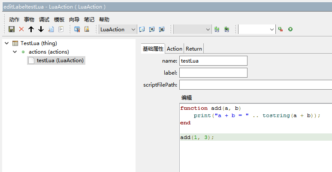332x172 pixels.
Task: Click the magnifier document search icon
Action: [51, 29]
